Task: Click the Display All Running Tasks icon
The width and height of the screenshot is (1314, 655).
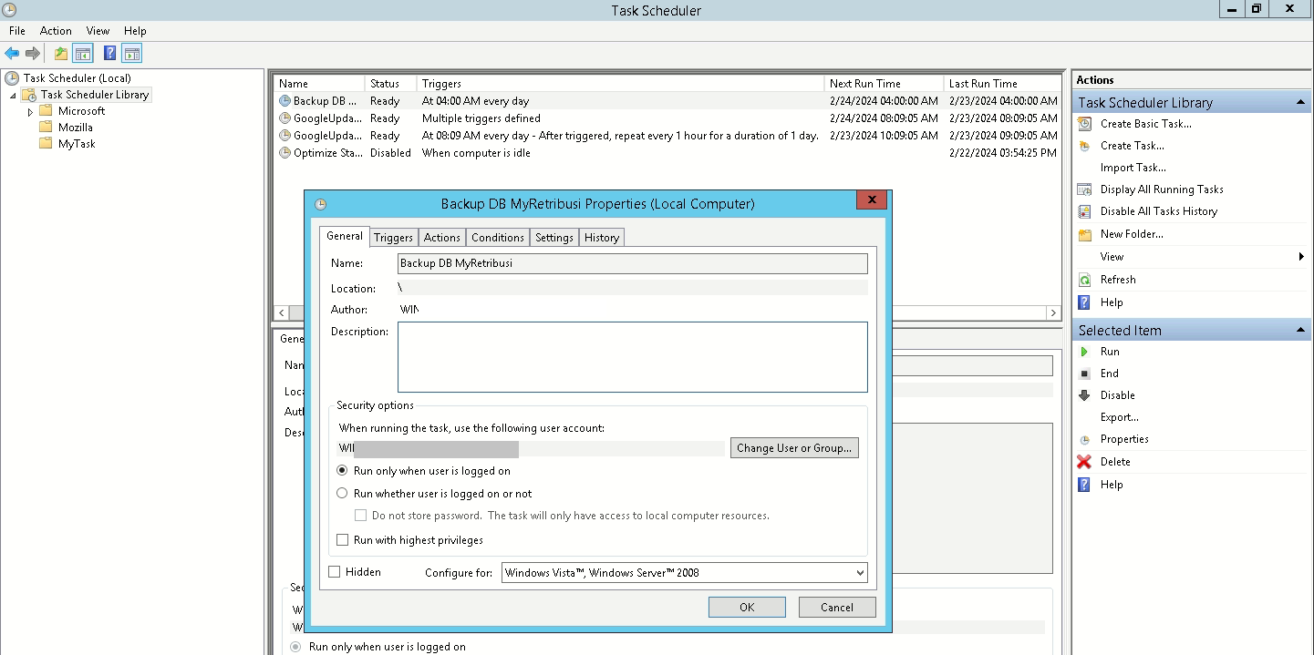Action: [1084, 189]
